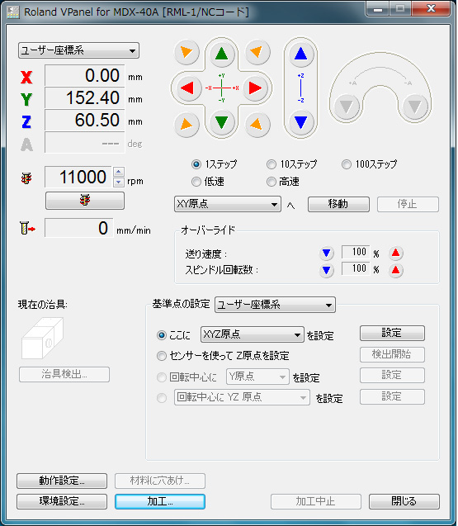This screenshot has width=458, height=526.
Task: Open the ユーザー座標系 coordinate system dropdown at top
Action: [x=78, y=50]
